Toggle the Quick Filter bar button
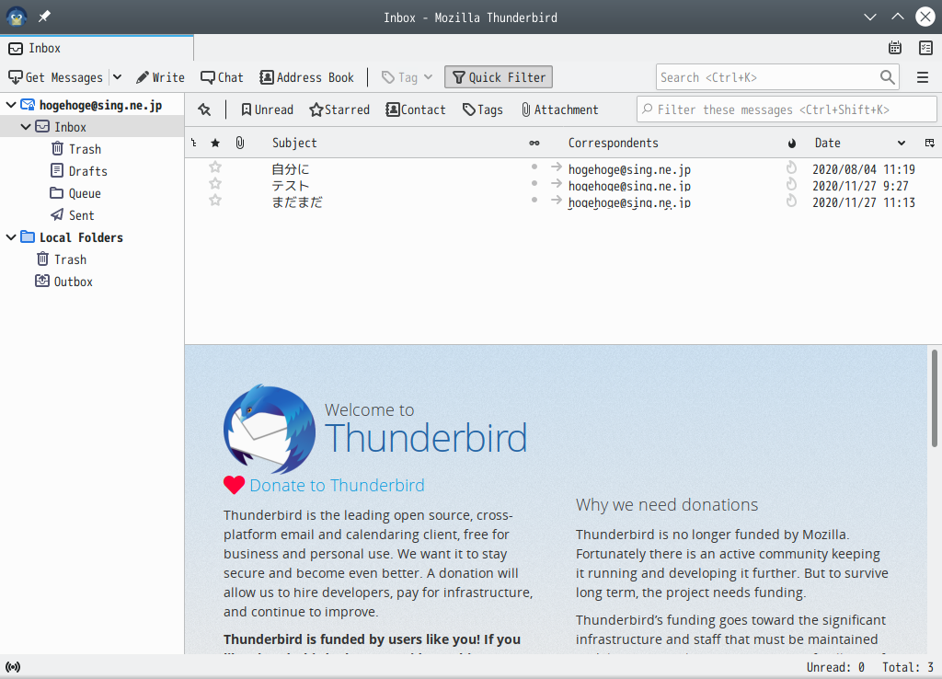942x679 pixels. point(499,77)
